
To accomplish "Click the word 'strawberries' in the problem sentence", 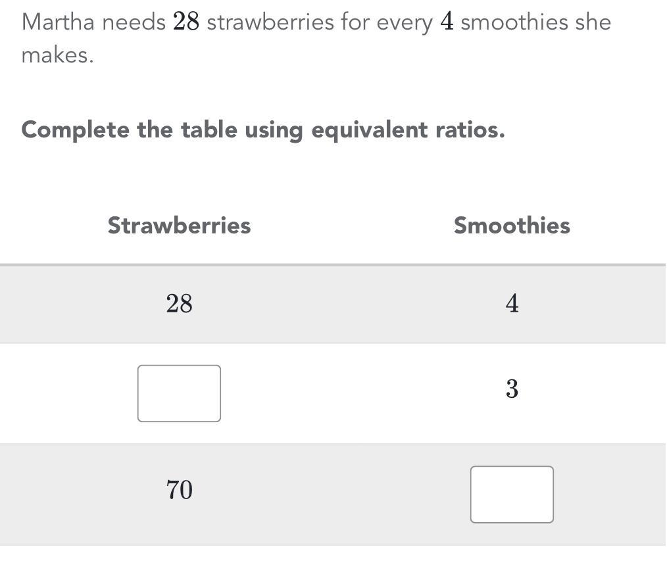I will point(270,22).
